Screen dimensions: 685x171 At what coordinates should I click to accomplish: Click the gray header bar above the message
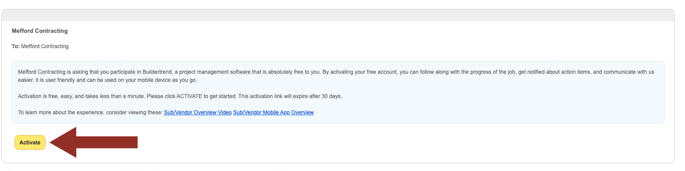[x=338, y=15]
